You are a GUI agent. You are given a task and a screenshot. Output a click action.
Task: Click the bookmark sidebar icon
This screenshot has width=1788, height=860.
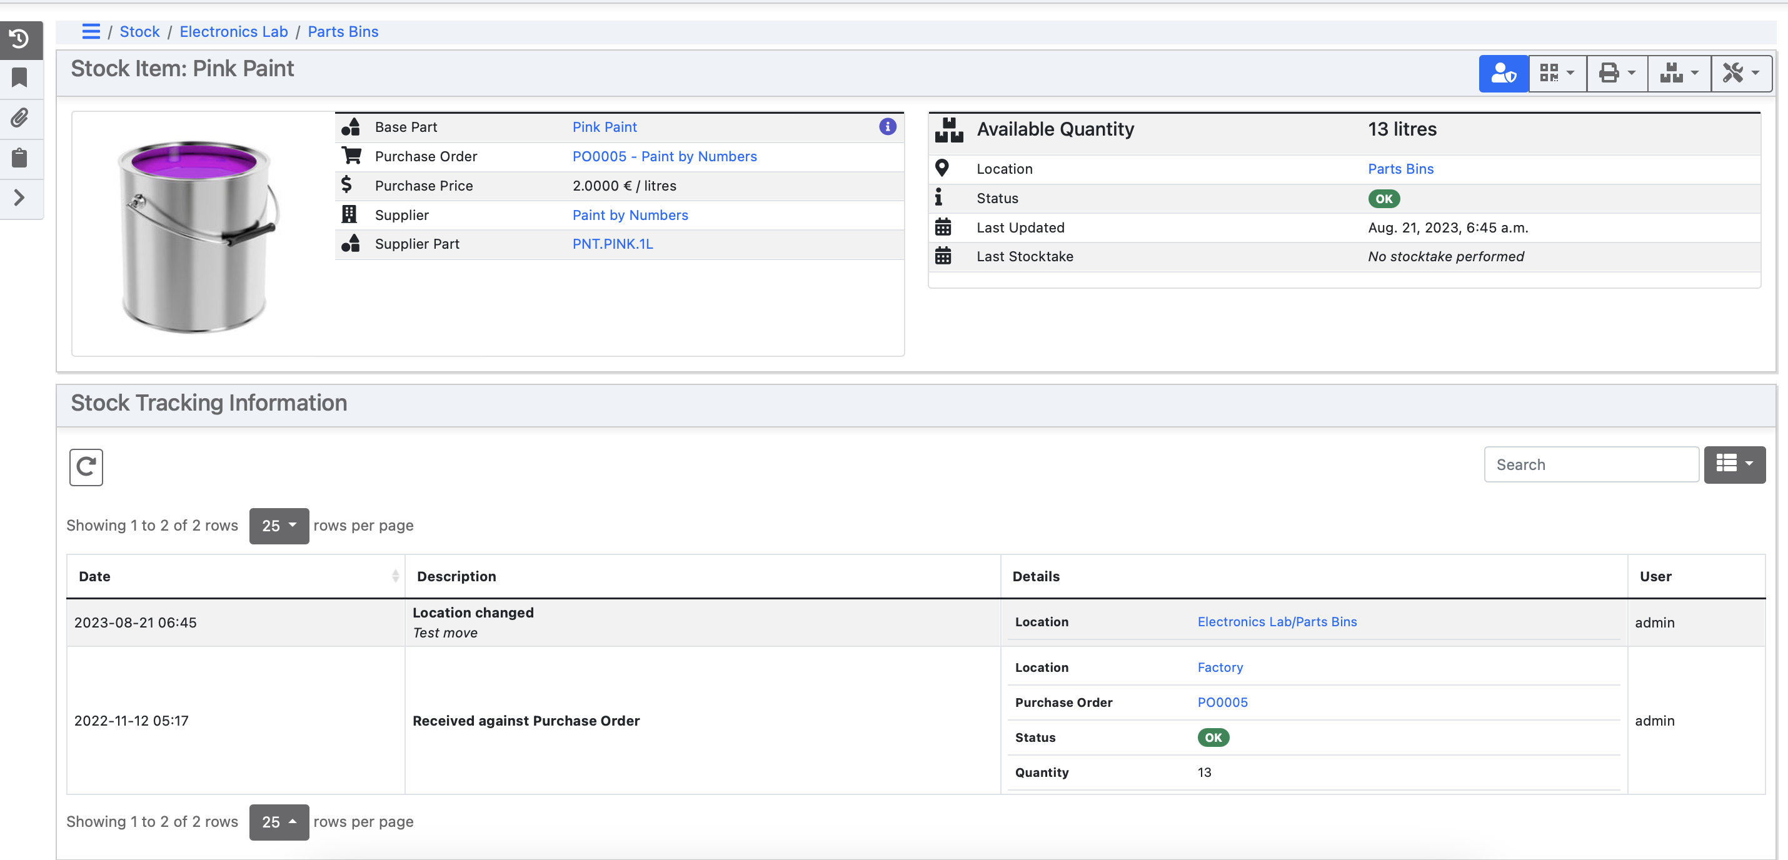pyautogui.click(x=19, y=77)
